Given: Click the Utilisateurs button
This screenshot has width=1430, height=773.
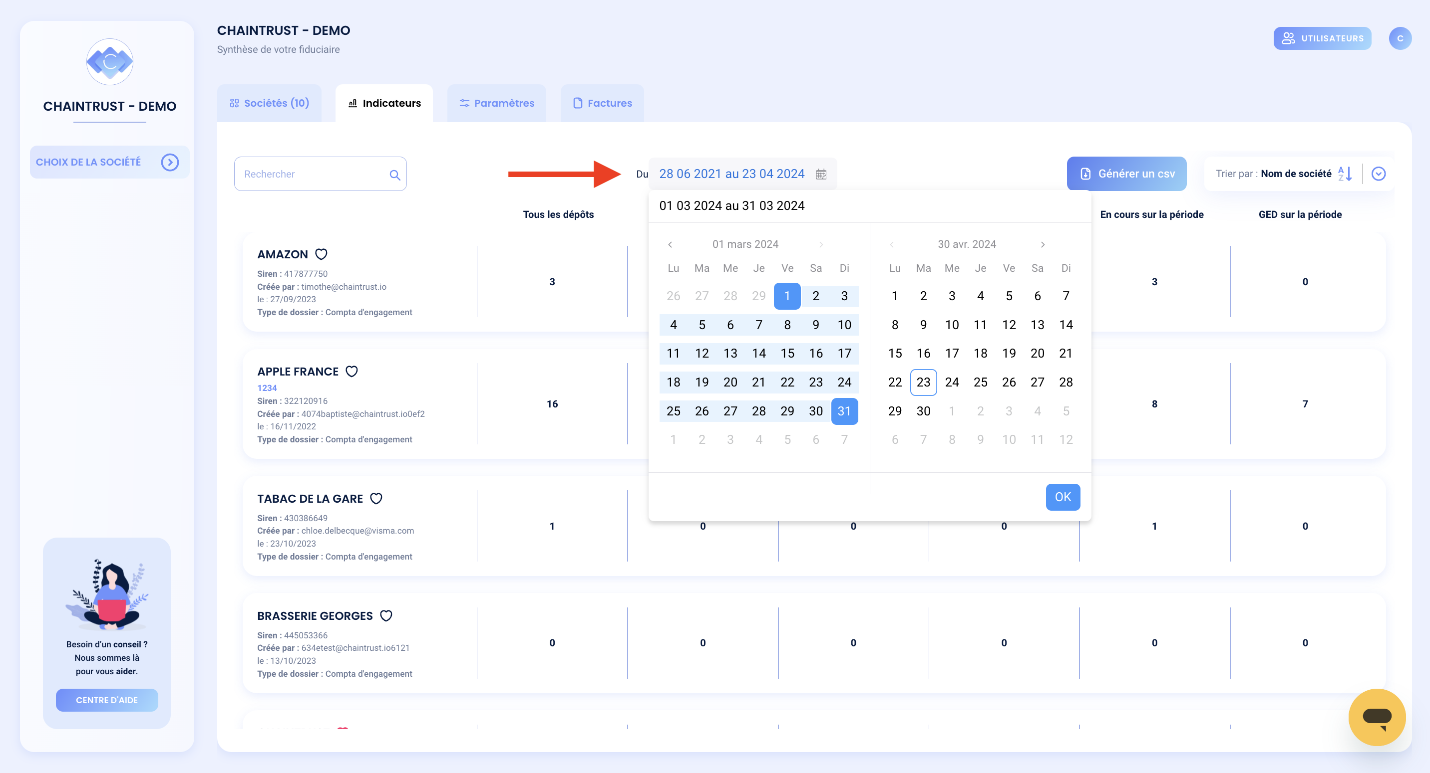Looking at the screenshot, I should [1322, 38].
